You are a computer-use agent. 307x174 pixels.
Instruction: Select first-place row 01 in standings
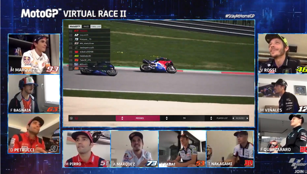click(89, 31)
